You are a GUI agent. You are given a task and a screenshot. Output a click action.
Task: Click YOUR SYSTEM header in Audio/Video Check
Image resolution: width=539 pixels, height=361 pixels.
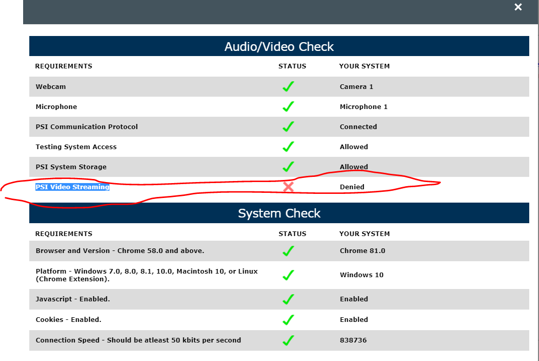pos(364,66)
